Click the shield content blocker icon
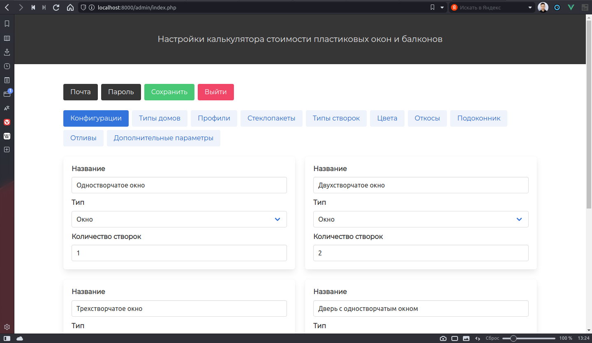 83,7
